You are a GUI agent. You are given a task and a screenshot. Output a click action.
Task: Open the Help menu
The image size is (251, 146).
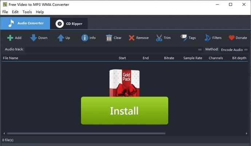point(40,12)
